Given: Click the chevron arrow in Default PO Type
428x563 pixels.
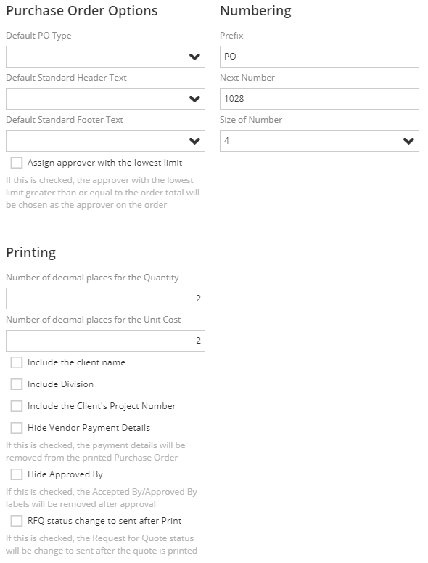Looking at the screenshot, I should (x=194, y=57).
